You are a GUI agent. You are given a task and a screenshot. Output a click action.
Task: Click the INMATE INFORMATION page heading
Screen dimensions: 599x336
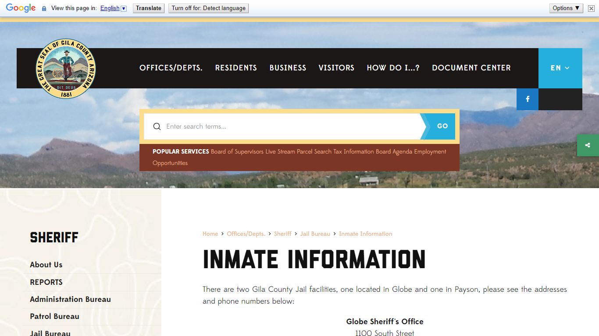(x=314, y=259)
